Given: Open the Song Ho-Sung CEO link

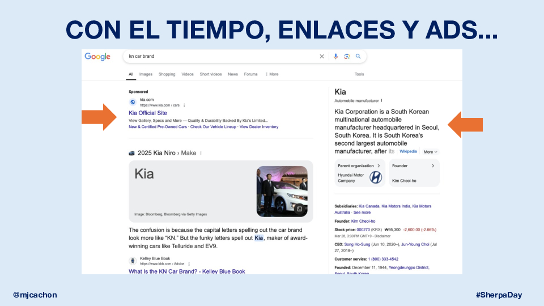Looking at the screenshot, I should 357,244.
